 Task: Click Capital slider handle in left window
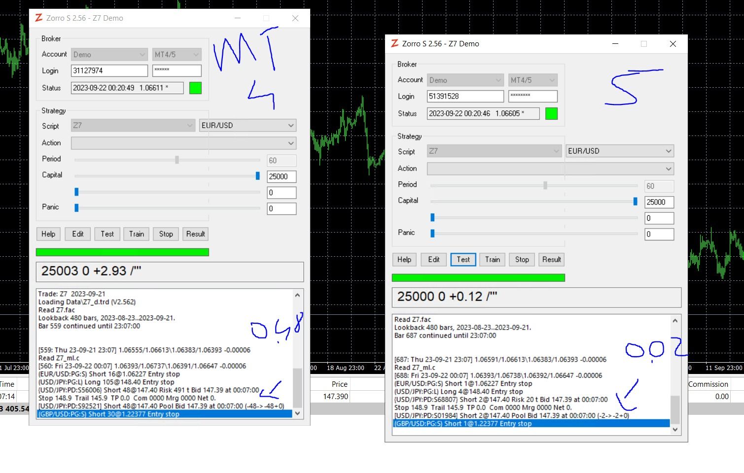coord(257,176)
